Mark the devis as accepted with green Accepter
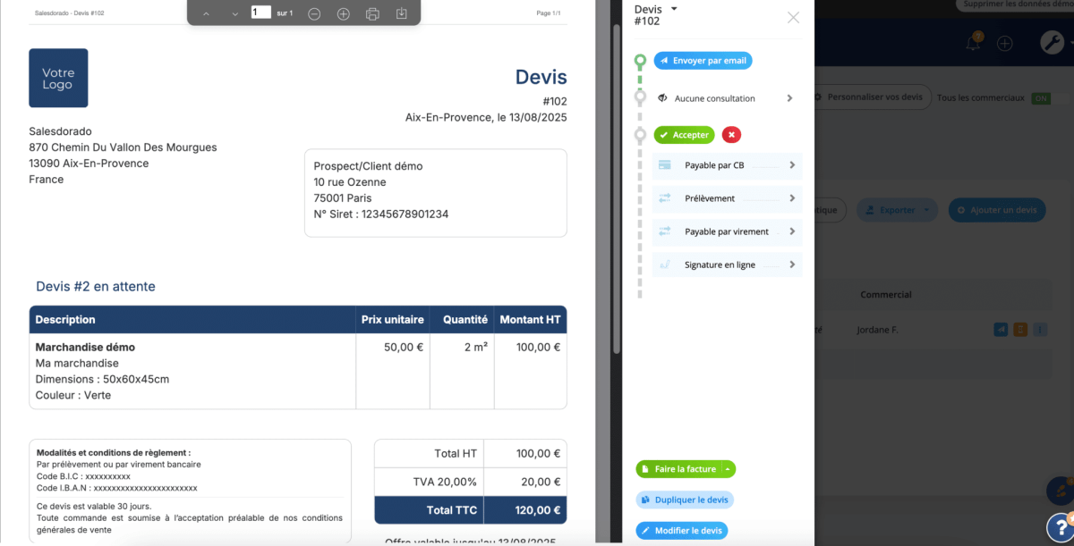The width and height of the screenshot is (1074, 546). click(684, 134)
